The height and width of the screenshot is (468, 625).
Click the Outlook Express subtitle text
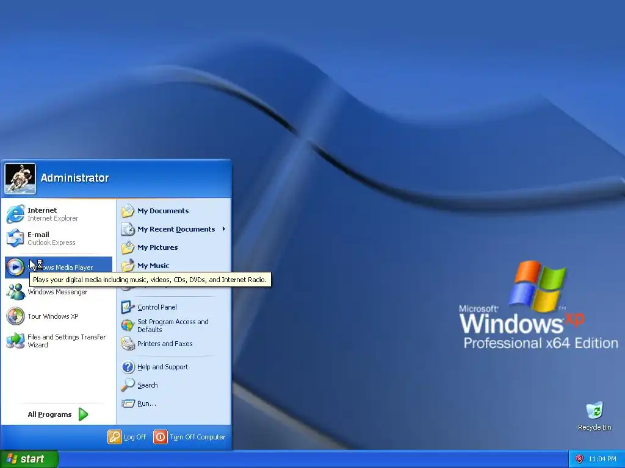51,243
